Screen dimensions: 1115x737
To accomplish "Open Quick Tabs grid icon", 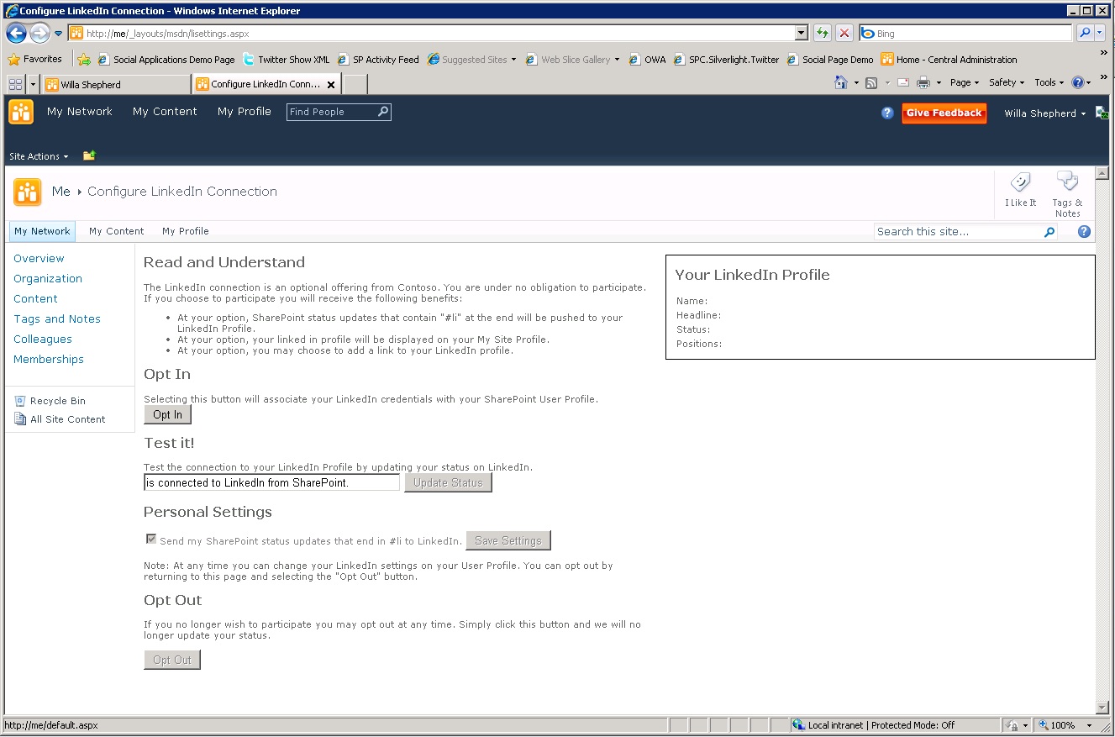I will pyautogui.click(x=15, y=84).
